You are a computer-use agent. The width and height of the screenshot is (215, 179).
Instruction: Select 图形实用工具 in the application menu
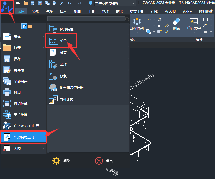23,137
